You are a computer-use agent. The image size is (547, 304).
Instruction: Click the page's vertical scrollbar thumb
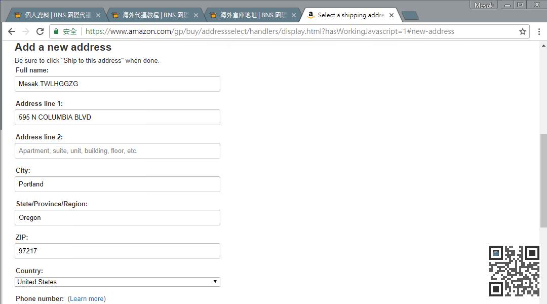tap(543, 180)
